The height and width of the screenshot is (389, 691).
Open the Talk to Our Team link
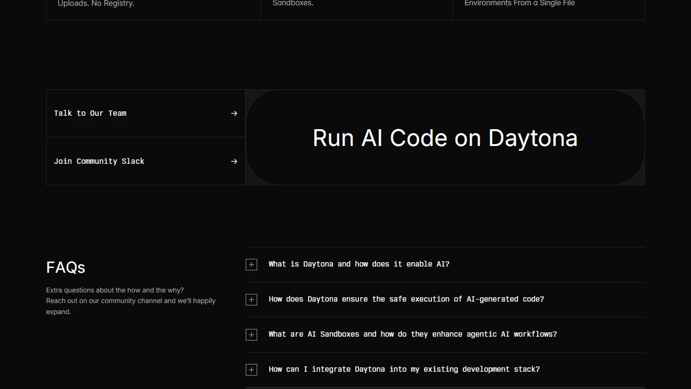tap(90, 113)
